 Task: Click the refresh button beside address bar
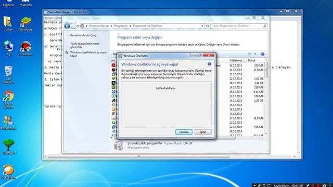tap(208, 26)
